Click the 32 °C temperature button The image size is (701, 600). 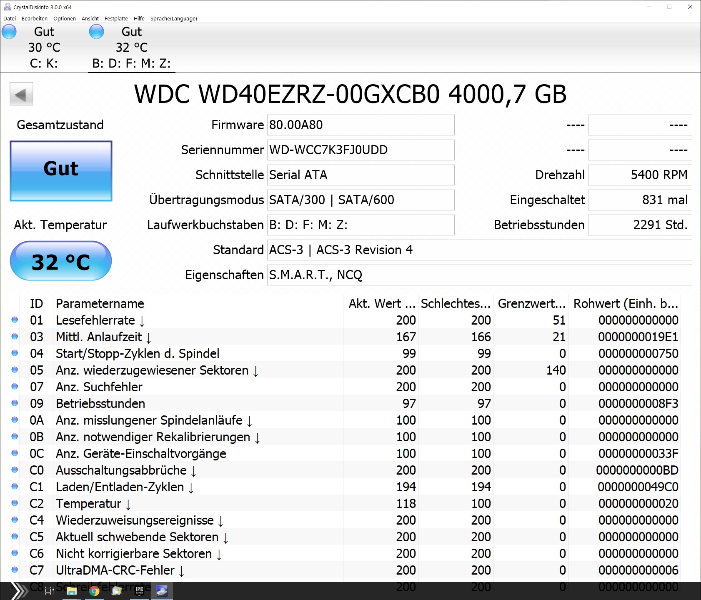point(61,261)
